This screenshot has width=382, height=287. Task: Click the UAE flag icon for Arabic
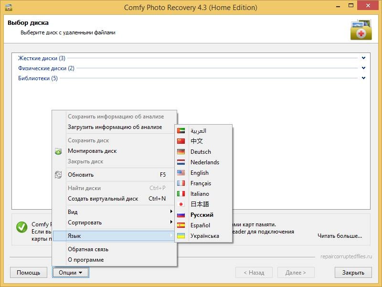point(181,130)
